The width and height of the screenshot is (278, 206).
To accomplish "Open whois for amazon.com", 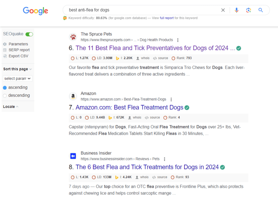I will [135, 118].
